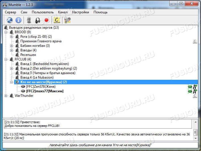Select Взвод 1 (Beshaddel homyakiren) channel
Image resolution: width=201 pixels, height=151 pixels.
45,64
